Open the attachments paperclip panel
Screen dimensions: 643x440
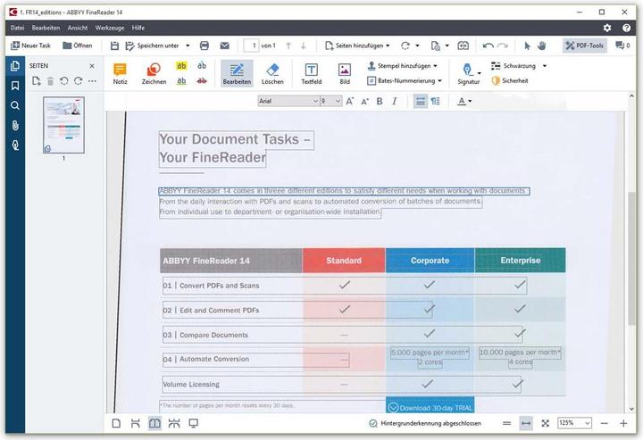[15, 125]
